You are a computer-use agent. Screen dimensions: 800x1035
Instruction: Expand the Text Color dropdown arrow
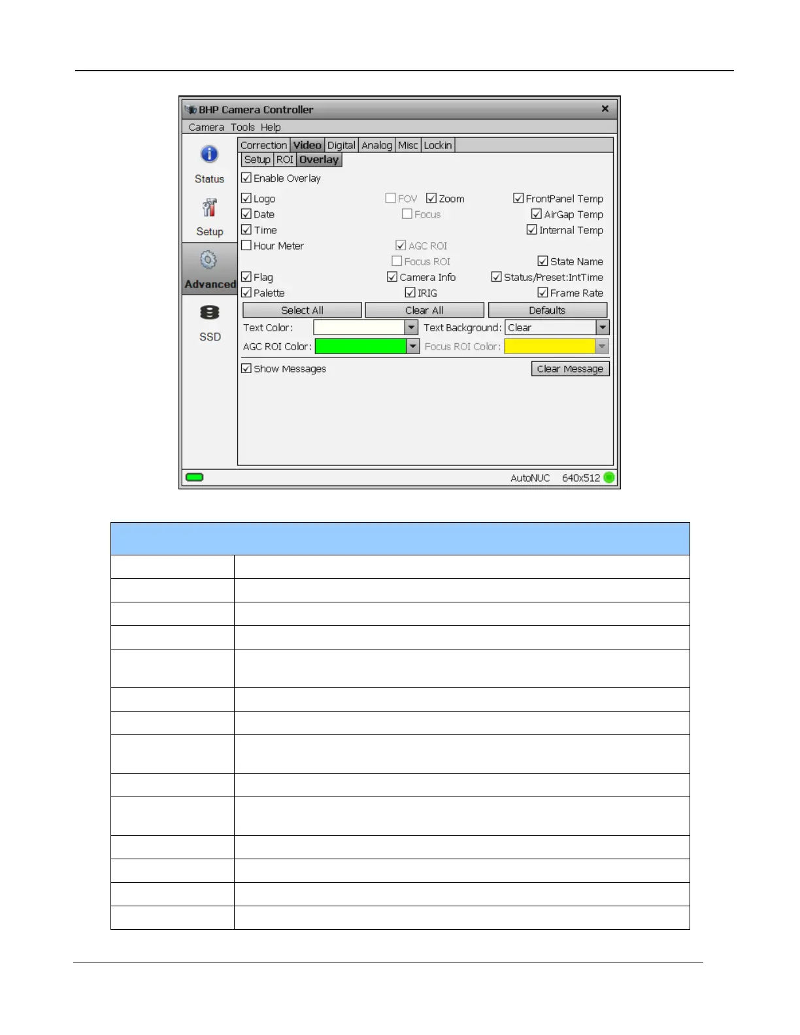(x=411, y=327)
